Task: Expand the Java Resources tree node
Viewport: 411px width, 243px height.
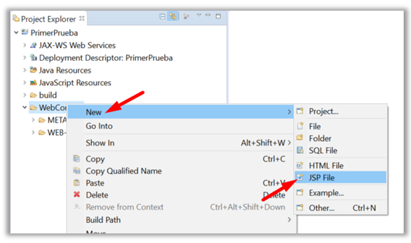Action: [24, 70]
